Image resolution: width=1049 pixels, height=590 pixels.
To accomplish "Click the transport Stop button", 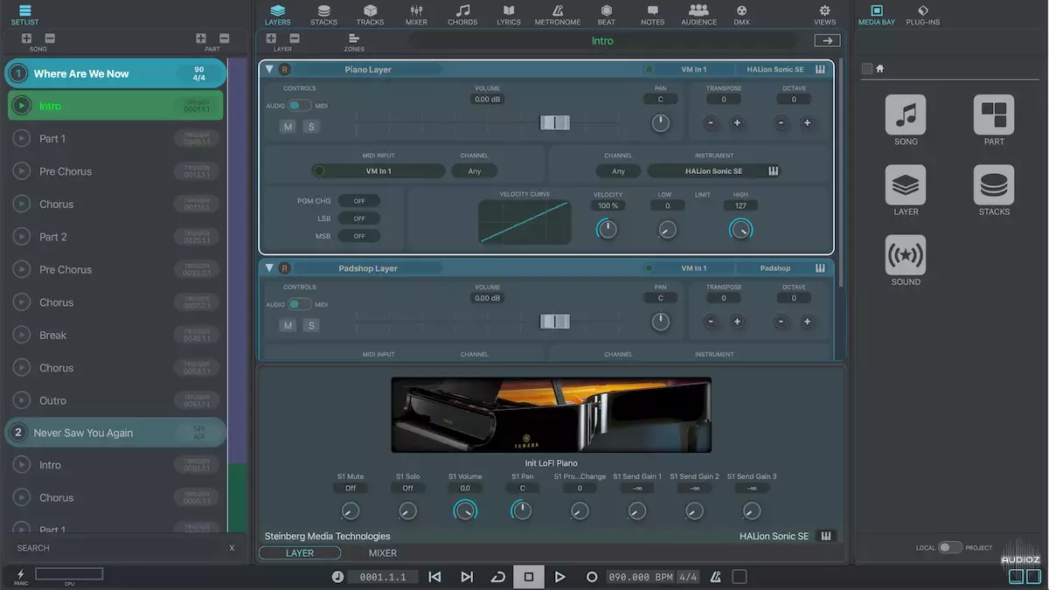I will (x=528, y=577).
